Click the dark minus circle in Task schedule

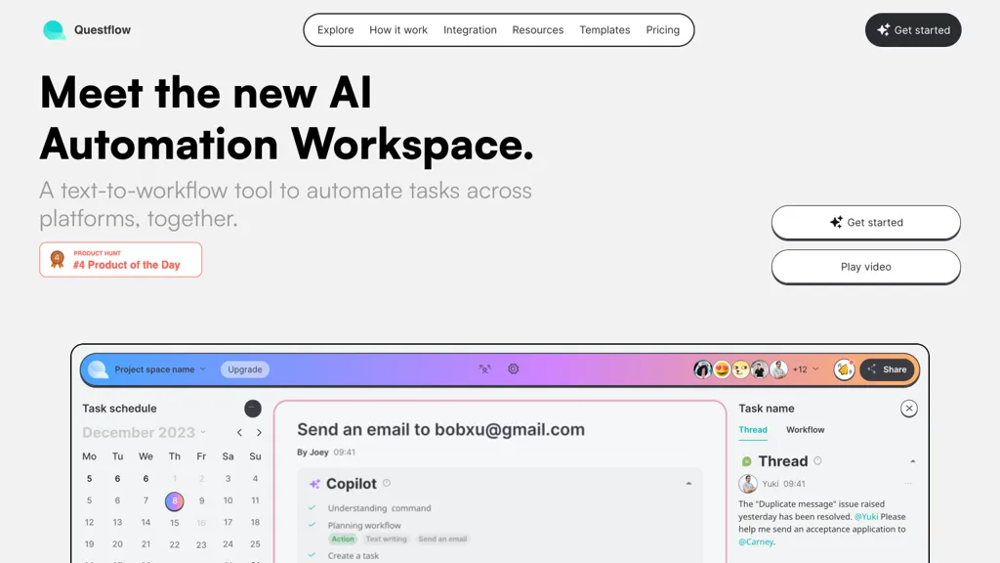(x=252, y=409)
